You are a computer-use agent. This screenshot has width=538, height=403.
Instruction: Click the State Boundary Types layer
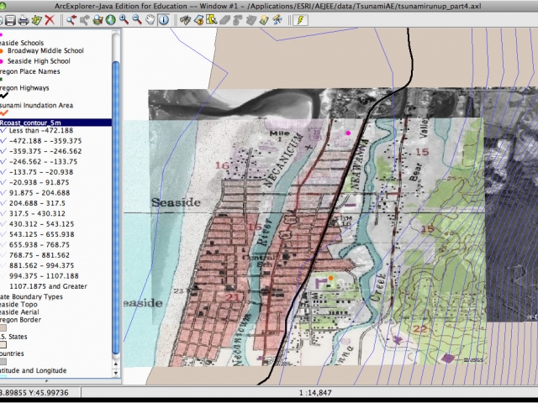coord(31,296)
